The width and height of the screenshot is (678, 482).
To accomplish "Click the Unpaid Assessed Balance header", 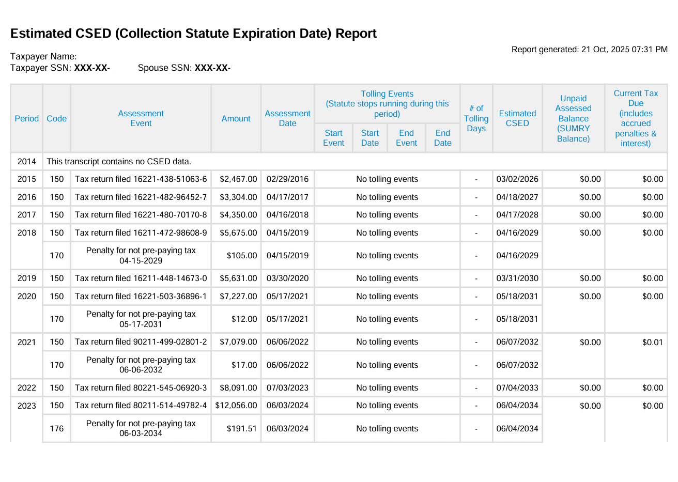I will click(574, 118).
